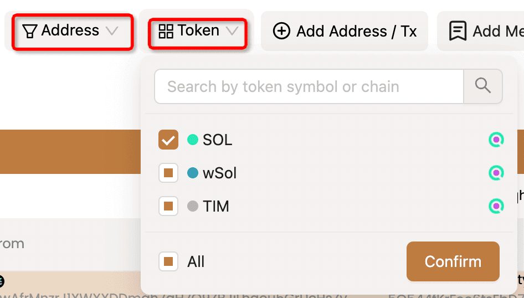524x298 pixels.
Task: Collapse the Token dropdown chevron
Action: pos(232,31)
